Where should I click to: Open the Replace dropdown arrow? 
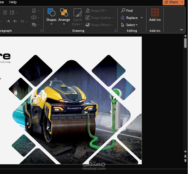click(x=142, y=18)
